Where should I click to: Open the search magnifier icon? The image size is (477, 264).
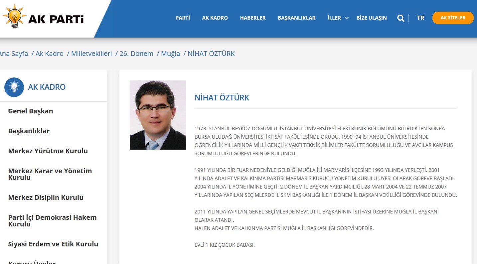click(400, 18)
